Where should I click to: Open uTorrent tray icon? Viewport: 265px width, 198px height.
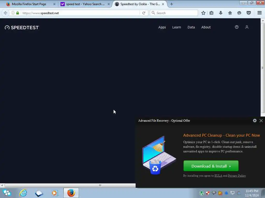pos(201,193)
